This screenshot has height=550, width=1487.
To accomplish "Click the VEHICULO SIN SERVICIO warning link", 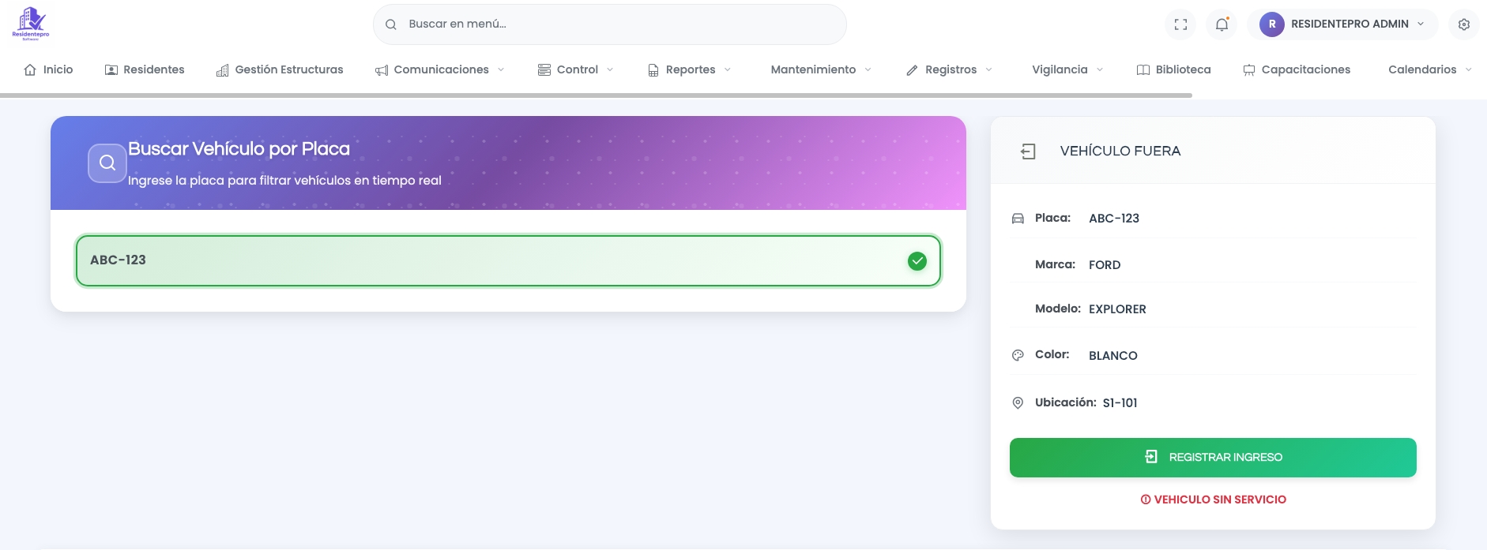I will [x=1213, y=499].
